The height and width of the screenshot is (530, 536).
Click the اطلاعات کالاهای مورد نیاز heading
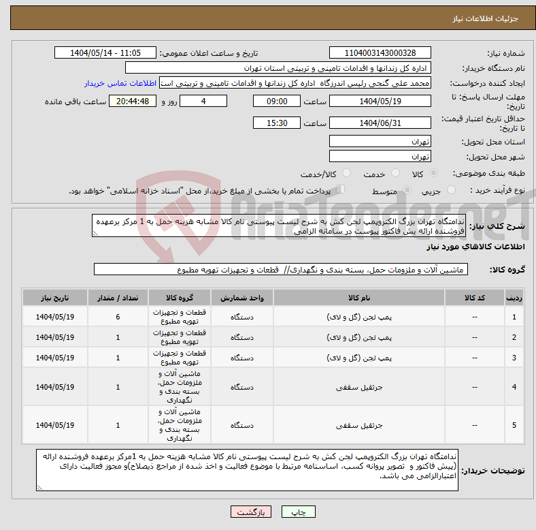point(475,247)
